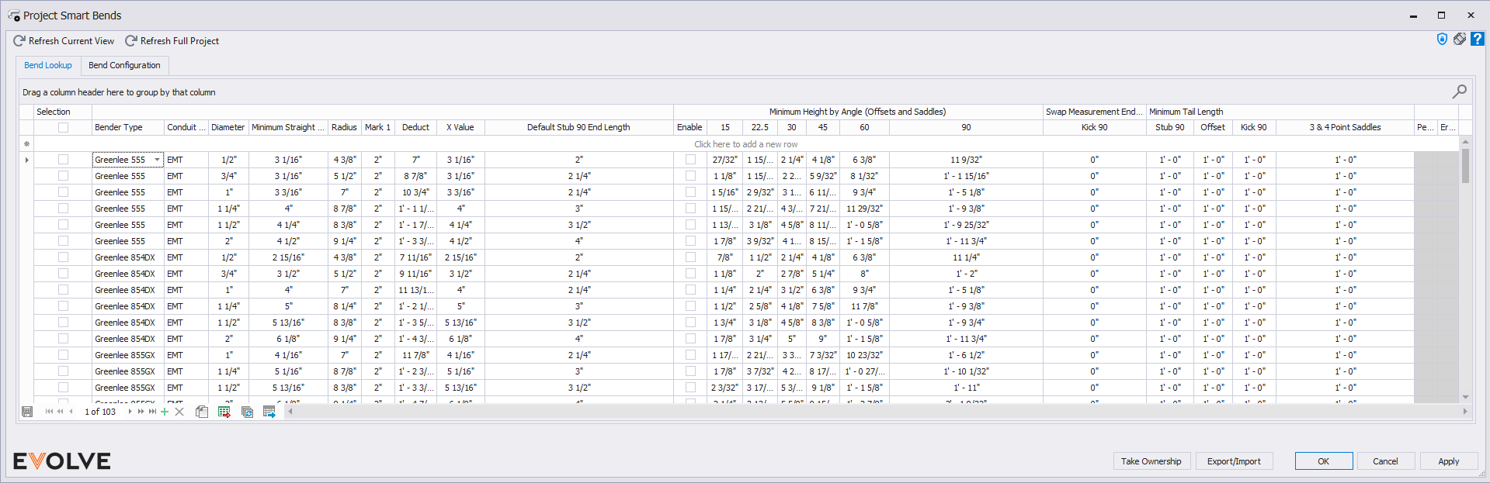The width and height of the screenshot is (1490, 483).
Task: Click the Cancel button
Action: pyautogui.click(x=1385, y=461)
